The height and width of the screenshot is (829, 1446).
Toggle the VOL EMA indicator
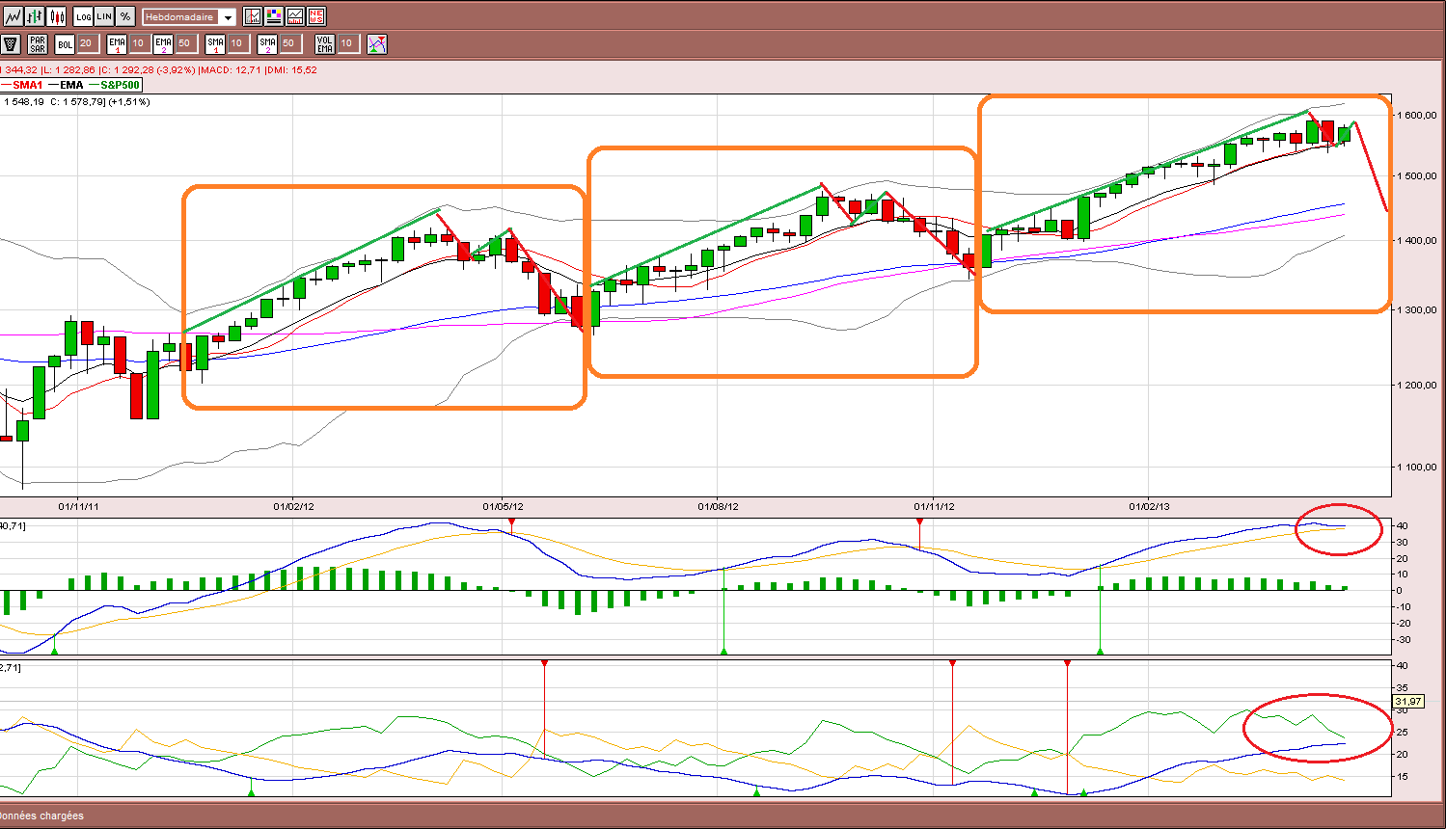click(x=325, y=44)
